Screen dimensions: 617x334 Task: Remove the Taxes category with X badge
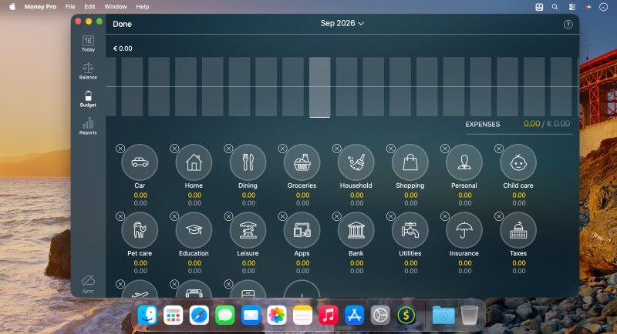tap(498, 216)
